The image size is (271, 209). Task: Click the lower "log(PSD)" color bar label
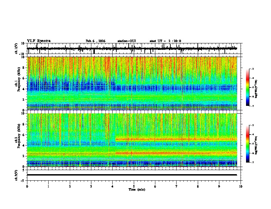point(256,145)
